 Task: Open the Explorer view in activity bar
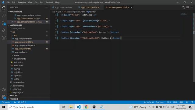coord(4,8)
